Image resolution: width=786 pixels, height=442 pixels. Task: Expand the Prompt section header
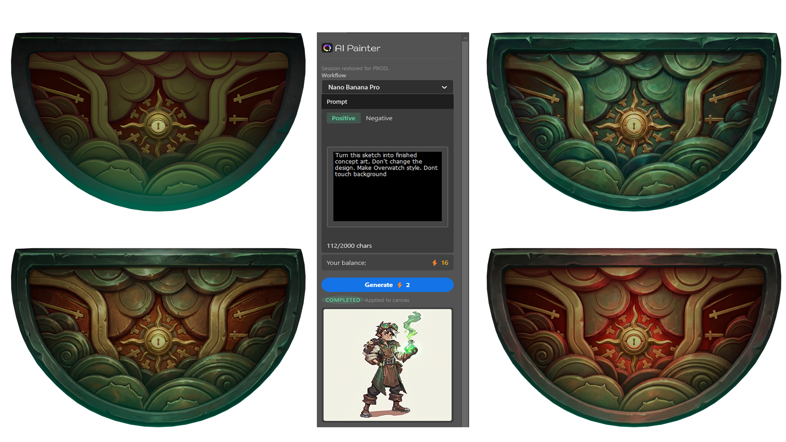[387, 101]
